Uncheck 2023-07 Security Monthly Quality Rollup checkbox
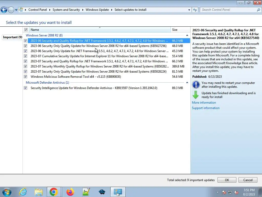This screenshot has width=262, height=197. [x=25, y=66]
